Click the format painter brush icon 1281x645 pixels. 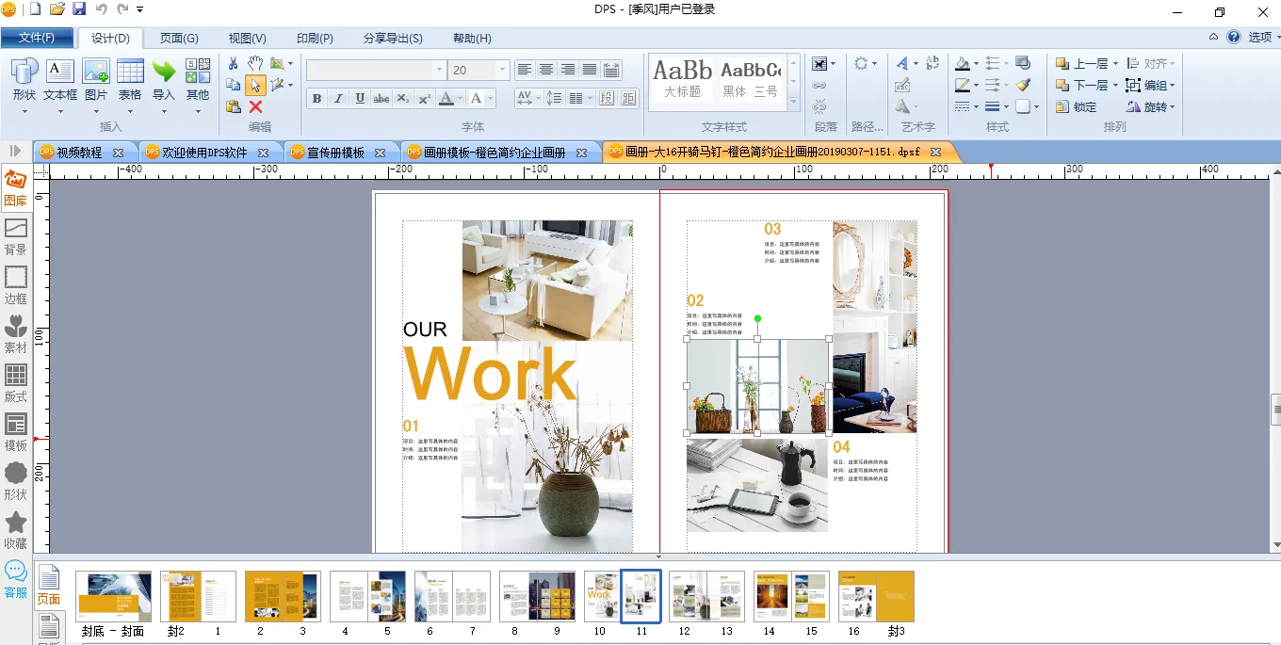(x=1023, y=85)
